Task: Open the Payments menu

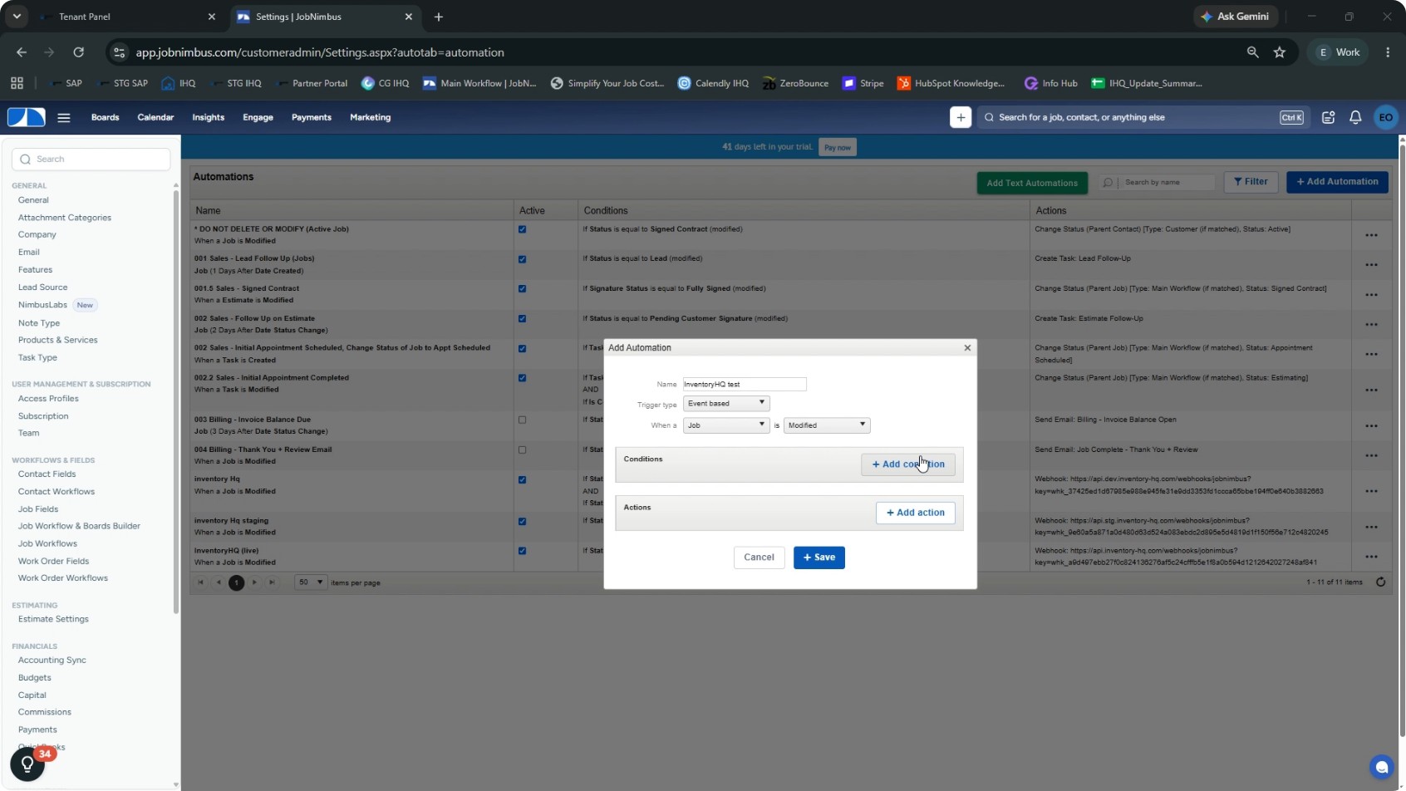Action: point(312,117)
